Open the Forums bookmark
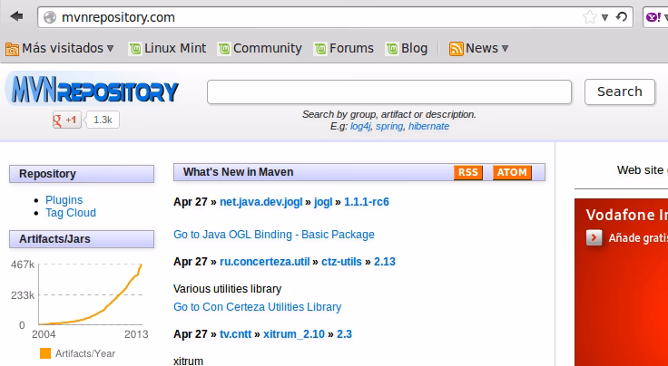 coord(344,48)
